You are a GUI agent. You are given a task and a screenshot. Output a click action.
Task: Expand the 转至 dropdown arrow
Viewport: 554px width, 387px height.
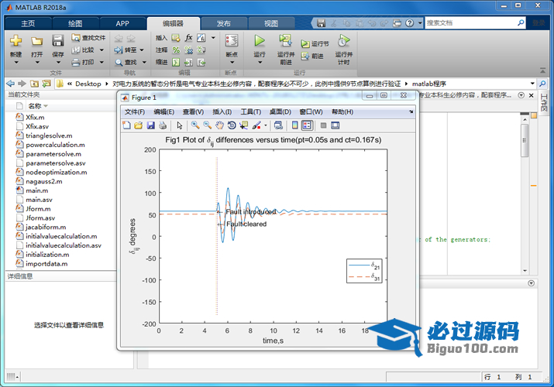coord(142,50)
